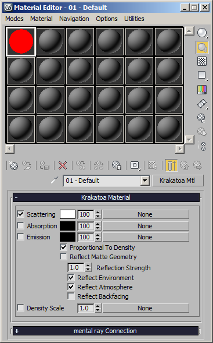213x343 pixels.
Task: Expand the mental ray Connection rollout
Action: 106,331
